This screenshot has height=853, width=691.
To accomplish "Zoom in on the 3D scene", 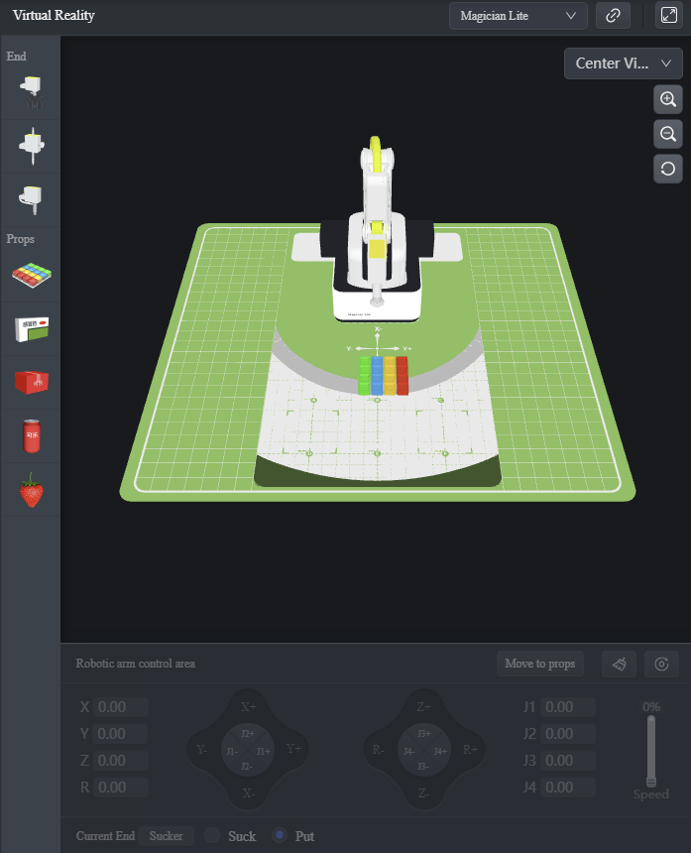I will click(x=668, y=99).
